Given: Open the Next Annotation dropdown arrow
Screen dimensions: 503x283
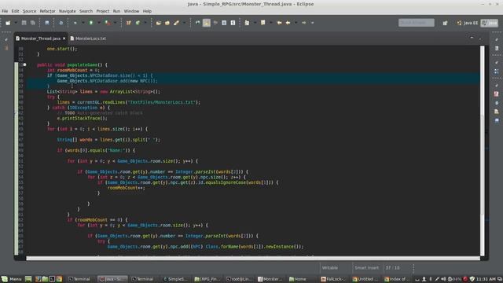Looking at the screenshot, I should coord(255,23).
